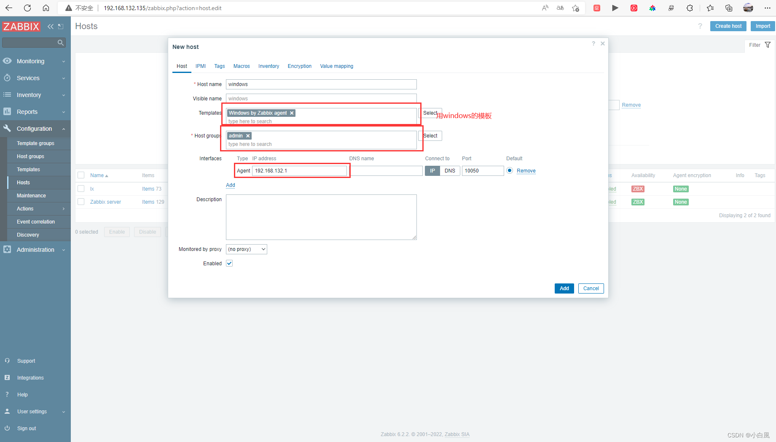Image resolution: width=776 pixels, height=442 pixels.
Task: Click Select next to Templates
Action: click(430, 113)
